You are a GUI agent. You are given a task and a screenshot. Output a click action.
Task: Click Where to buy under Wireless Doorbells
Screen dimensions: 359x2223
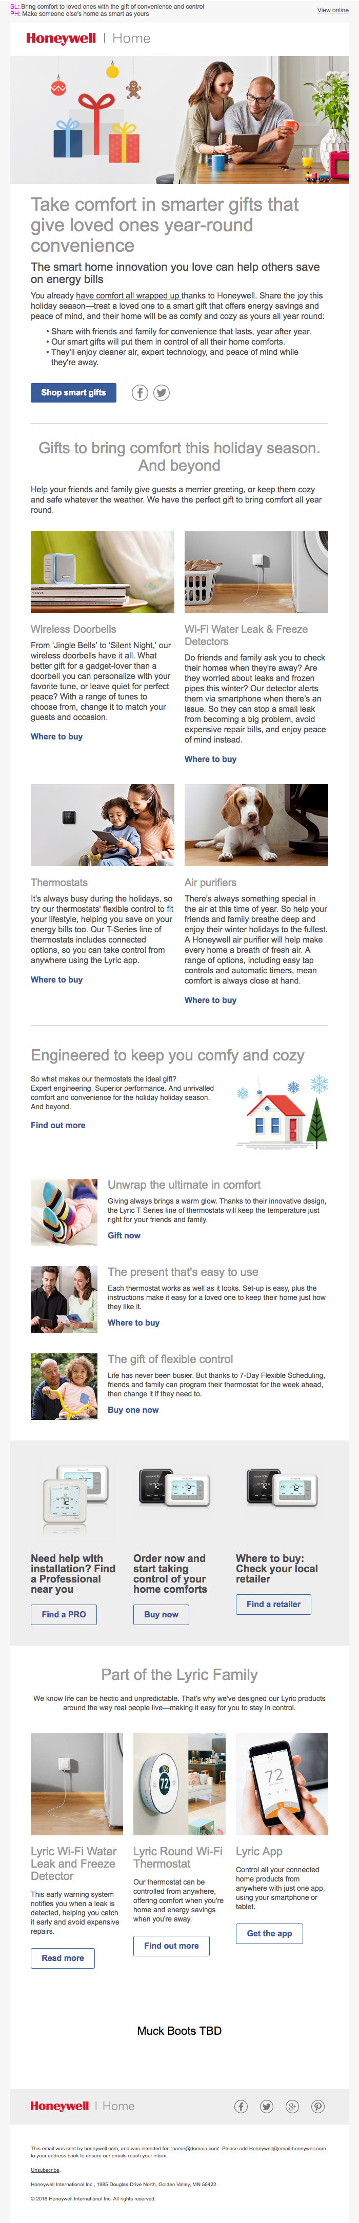click(57, 737)
